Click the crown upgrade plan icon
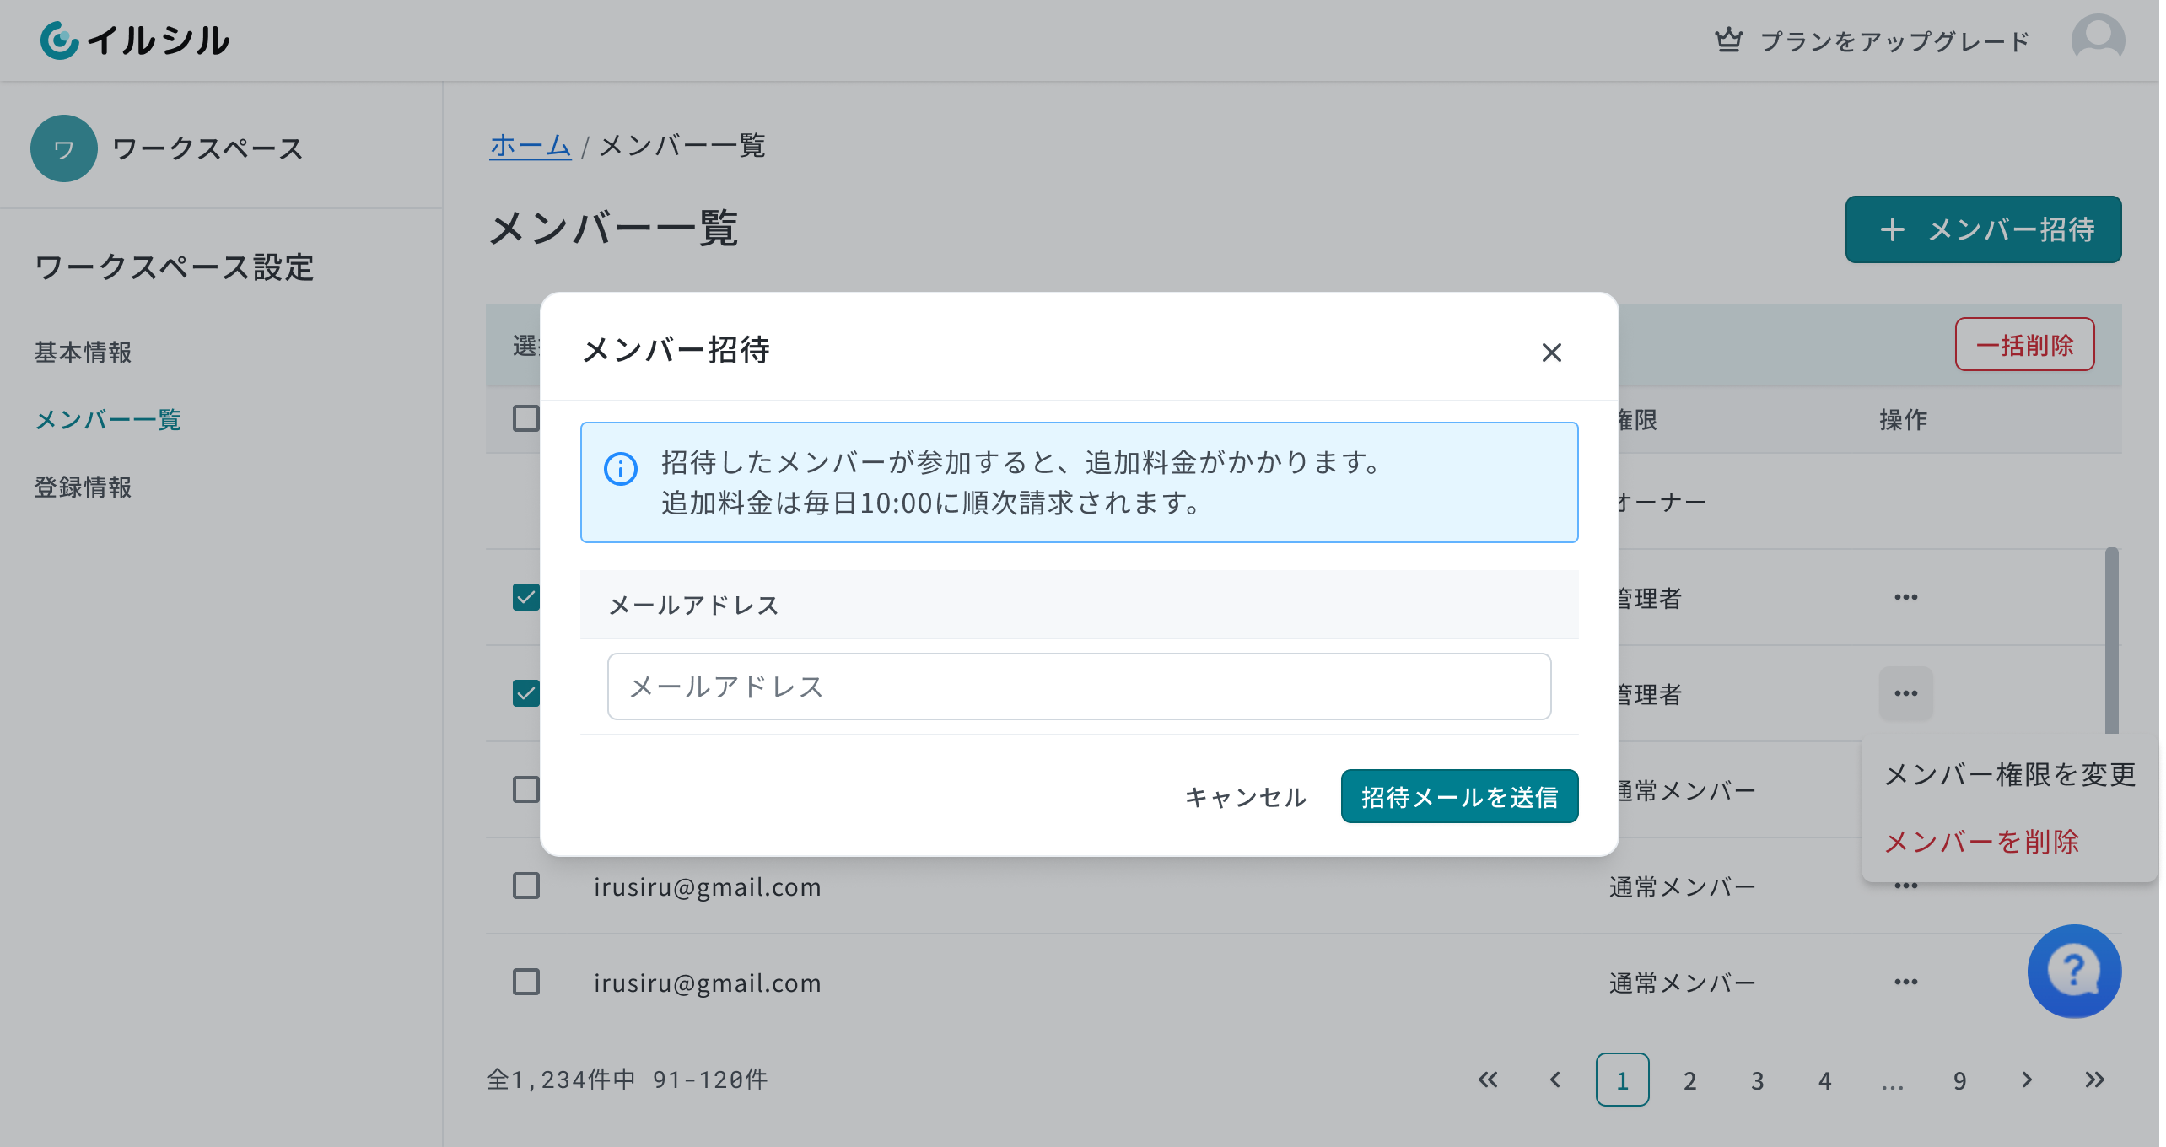 1728,40
